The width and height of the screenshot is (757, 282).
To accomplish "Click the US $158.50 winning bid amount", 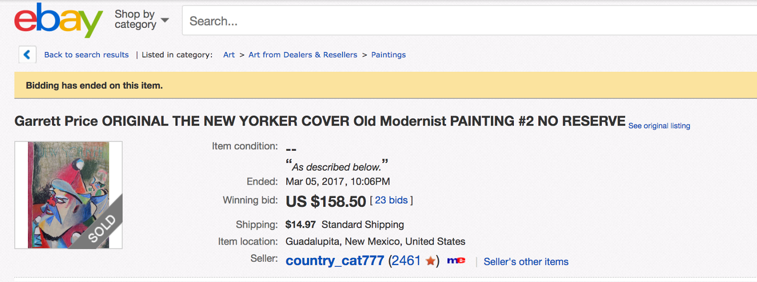I will click(x=326, y=202).
